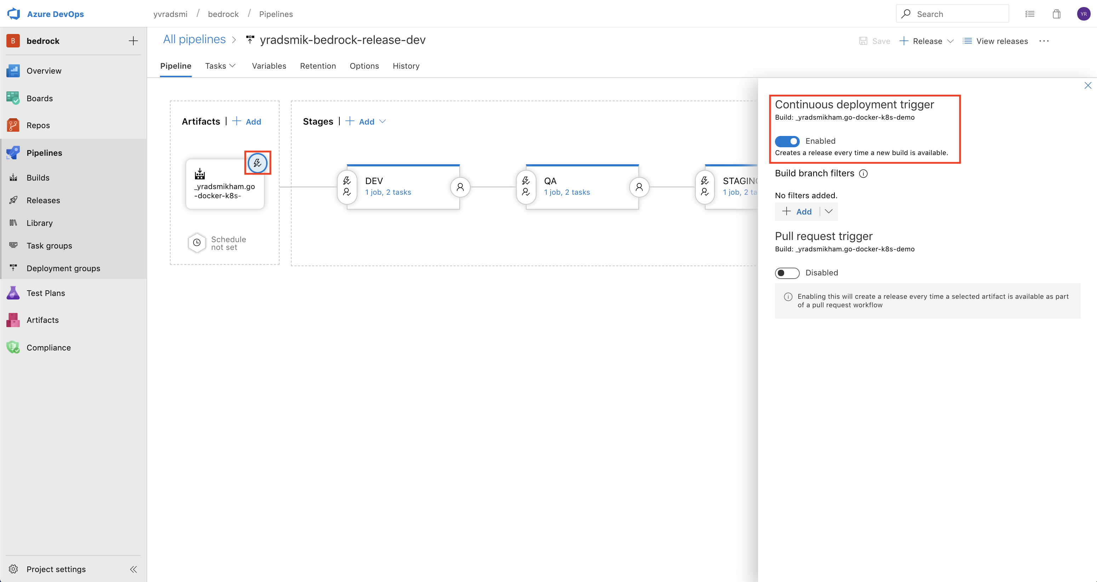Expand the Add stage dropdown arrow
This screenshot has width=1097, height=582.
pos(384,121)
